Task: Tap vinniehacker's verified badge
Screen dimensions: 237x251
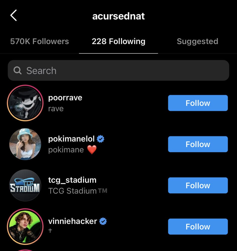Action: click(103, 221)
